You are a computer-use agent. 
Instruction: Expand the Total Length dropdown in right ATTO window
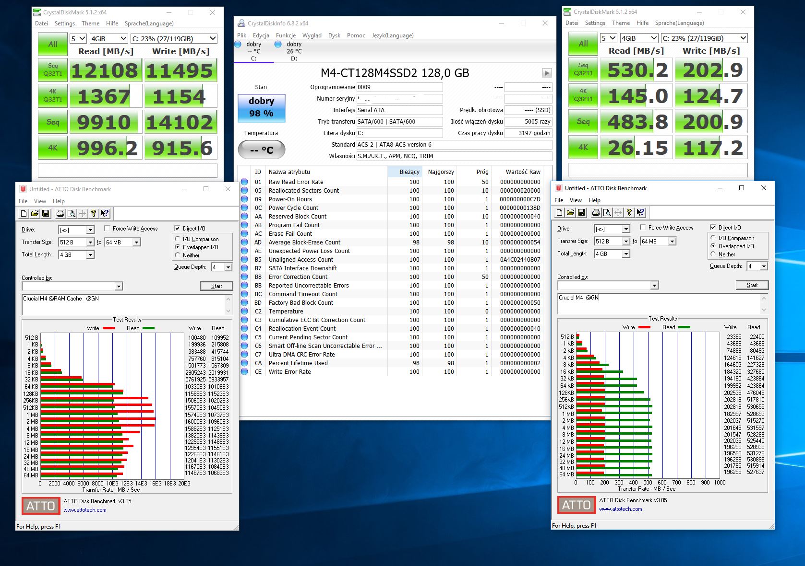(626, 254)
